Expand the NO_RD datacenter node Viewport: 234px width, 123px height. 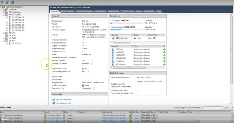(x=4, y=33)
